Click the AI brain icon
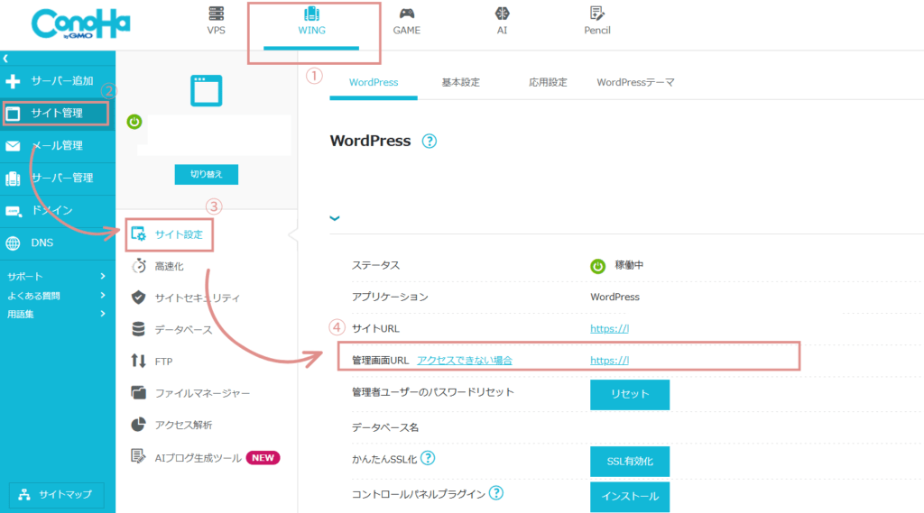Screen dimensions: 924x513 click(x=502, y=13)
